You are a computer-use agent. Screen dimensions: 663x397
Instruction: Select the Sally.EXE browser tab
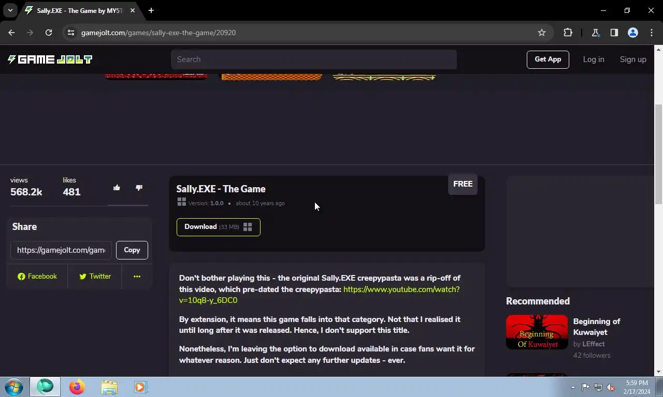pos(80,10)
